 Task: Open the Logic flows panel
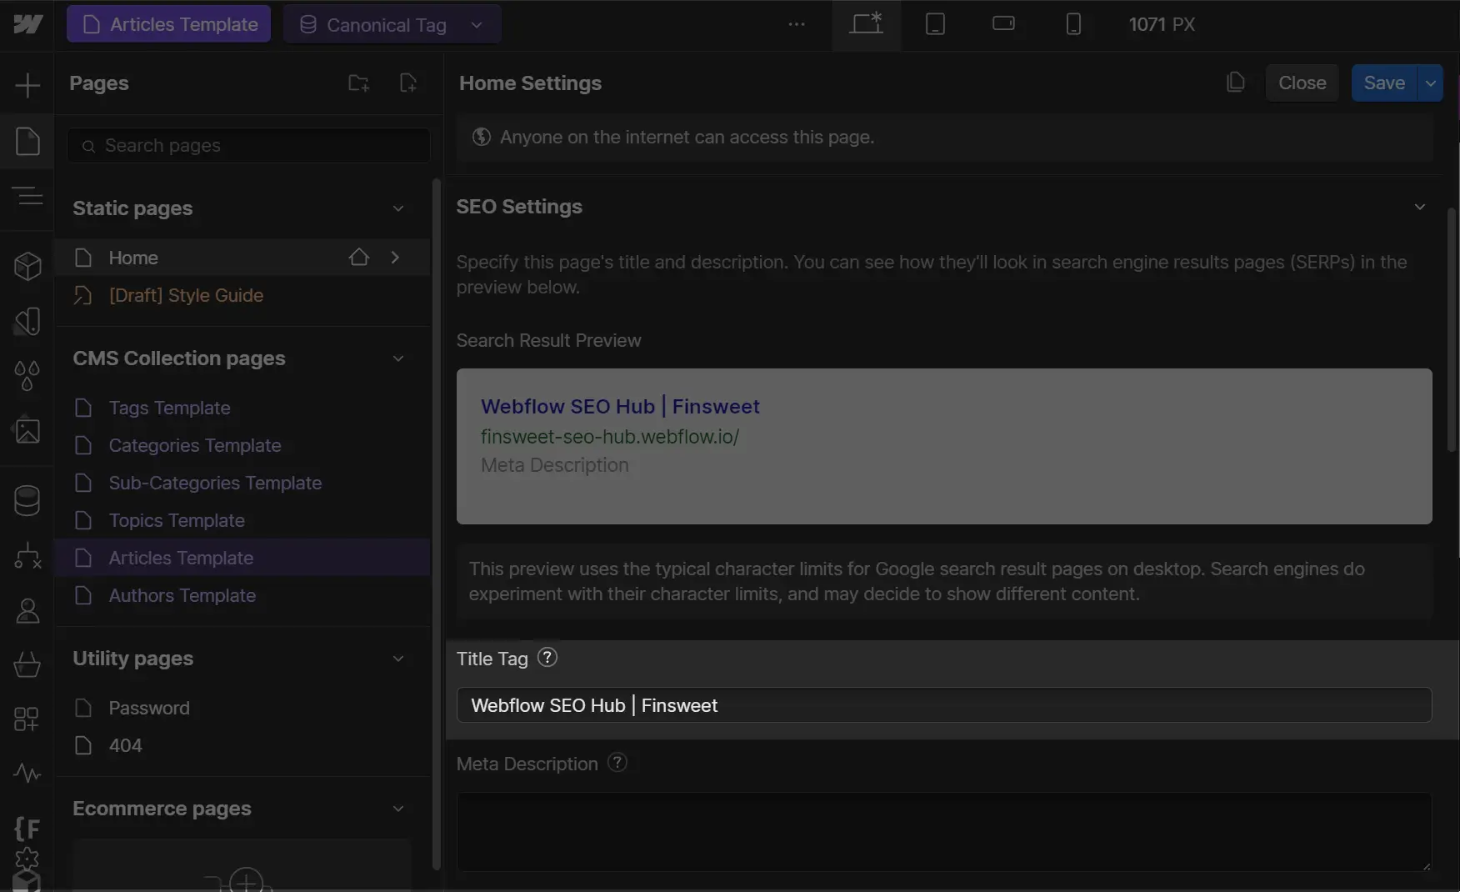click(x=27, y=556)
